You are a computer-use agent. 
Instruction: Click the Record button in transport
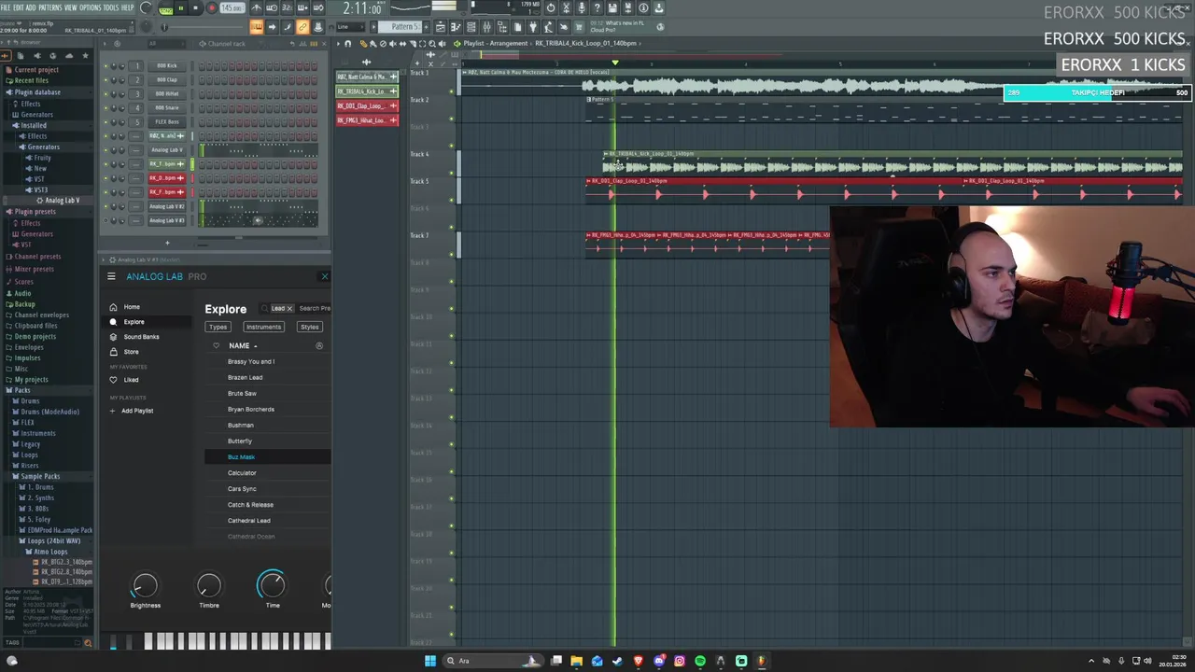211,7
